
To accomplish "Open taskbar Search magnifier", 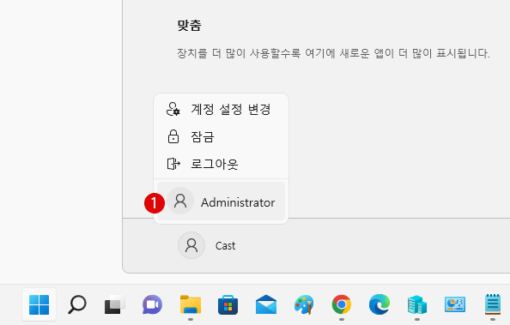I will point(77,304).
